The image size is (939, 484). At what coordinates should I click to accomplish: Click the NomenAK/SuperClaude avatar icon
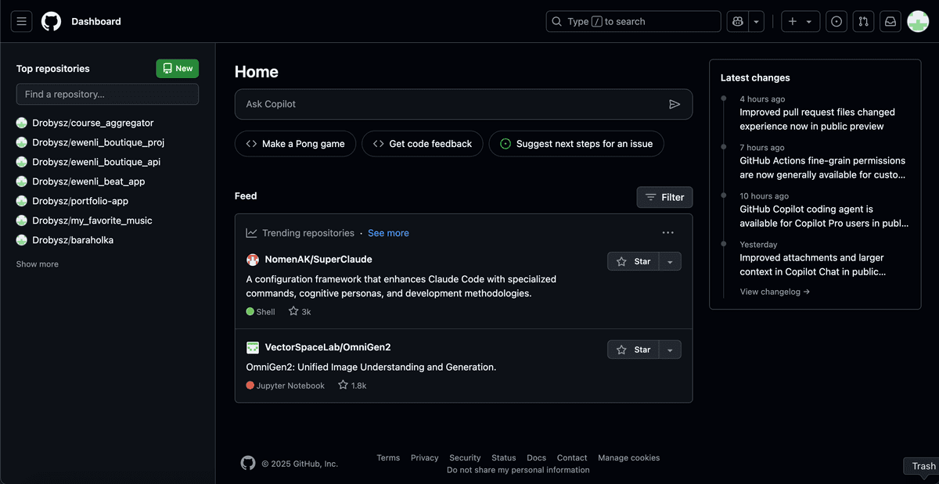(x=253, y=260)
